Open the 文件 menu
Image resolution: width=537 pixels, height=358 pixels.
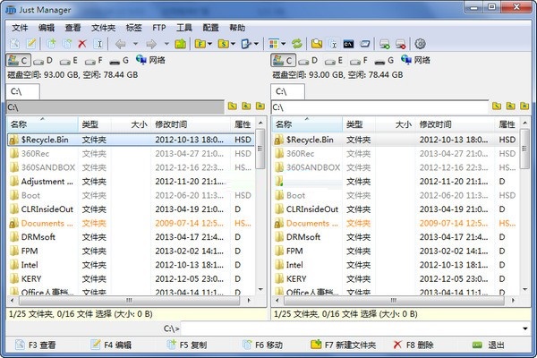click(20, 28)
